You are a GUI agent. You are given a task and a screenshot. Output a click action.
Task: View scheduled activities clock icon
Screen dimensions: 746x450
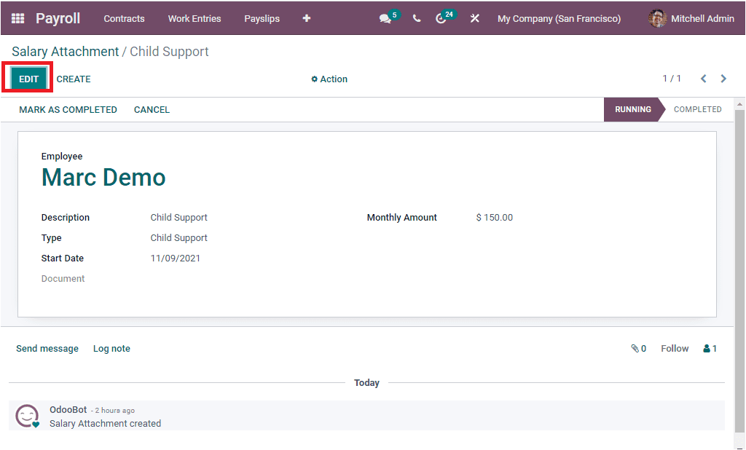click(441, 18)
